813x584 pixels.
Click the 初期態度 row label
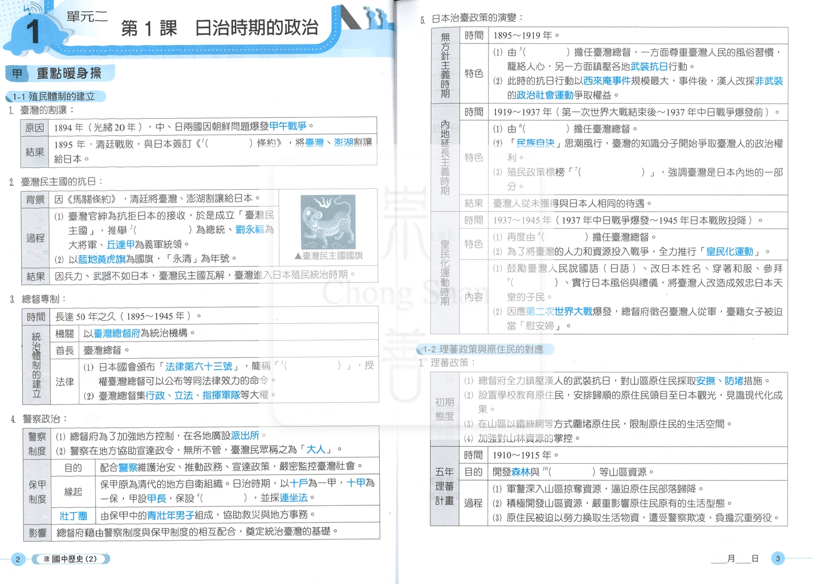pos(445,409)
